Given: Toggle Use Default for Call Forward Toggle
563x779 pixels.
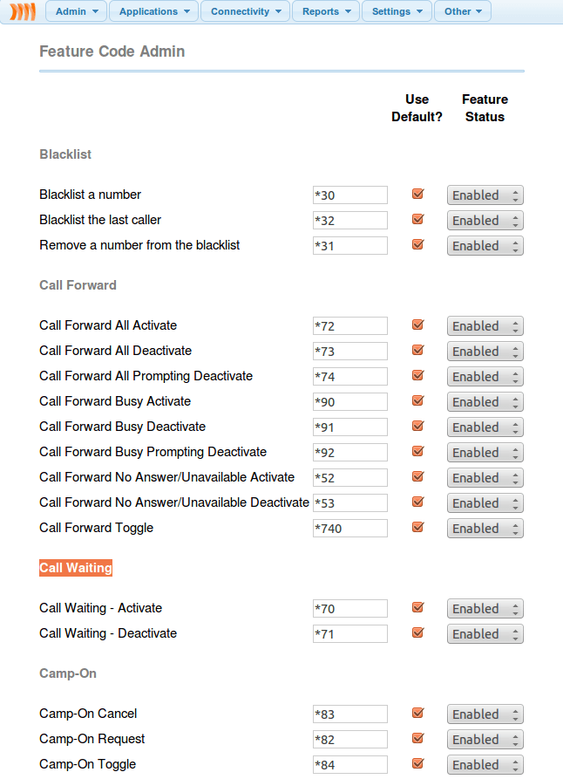Looking at the screenshot, I should 417,528.
